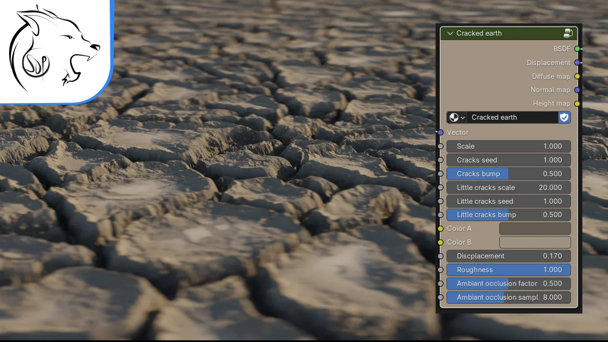Click the Little cracks scale slider

[x=508, y=188]
